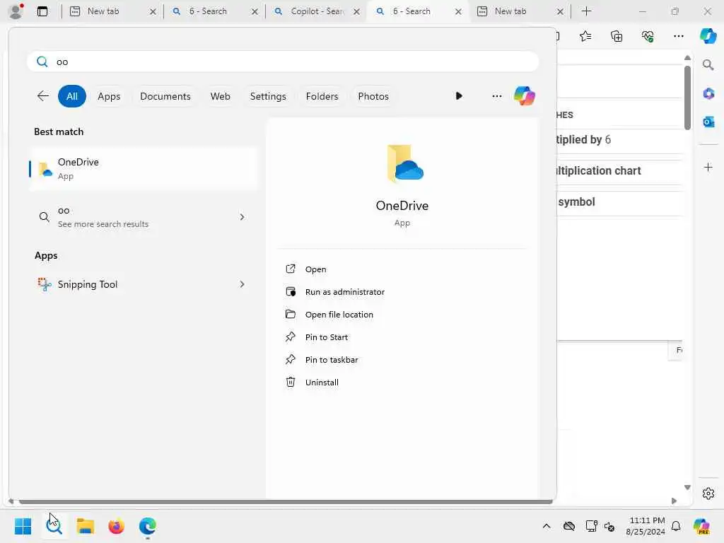Viewport: 724px width, 543px height.
Task: Open Copilot preview in taskbar corner
Action: [701, 526]
